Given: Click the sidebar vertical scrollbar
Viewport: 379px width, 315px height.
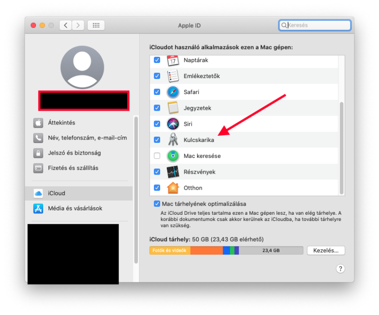Looking at the screenshot, I should click(136, 190).
